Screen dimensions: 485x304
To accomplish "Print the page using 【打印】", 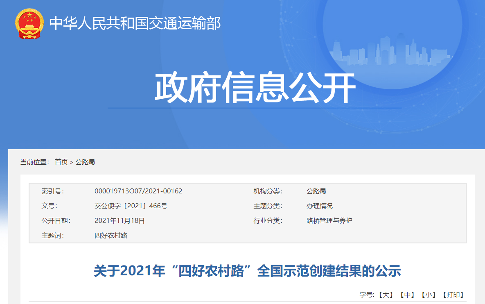I will click(x=453, y=295).
